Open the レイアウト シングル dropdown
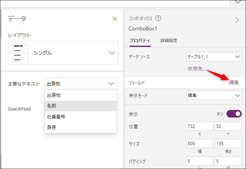The width and height of the screenshot is (246, 169). [x=63, y=53]
